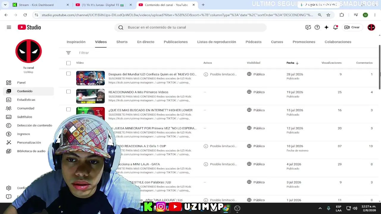Image resolution: width=381 pixels, height=214 pixels.
Task: Sort by the Visualizaciones column header
Action: [332, 63]
